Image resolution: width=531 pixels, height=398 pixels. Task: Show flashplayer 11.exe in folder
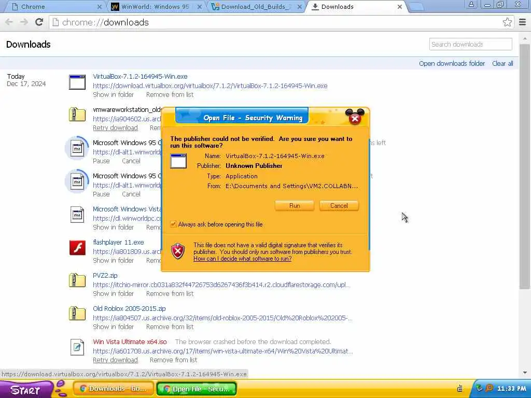(x=113, y=261)
